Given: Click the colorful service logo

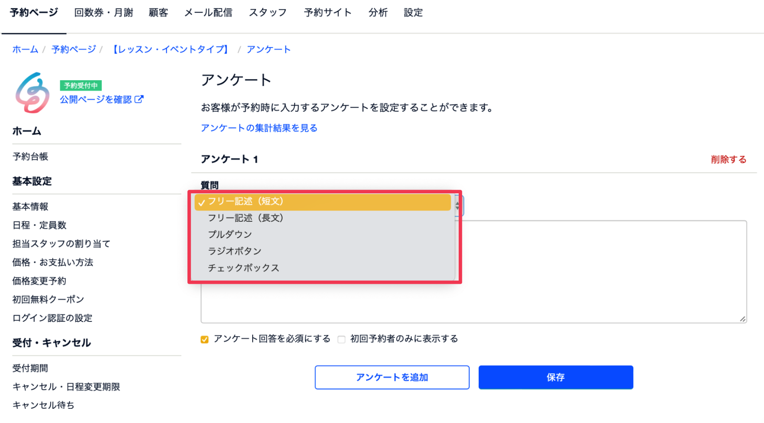Looking at the screenshot, I should click(32, 93).
